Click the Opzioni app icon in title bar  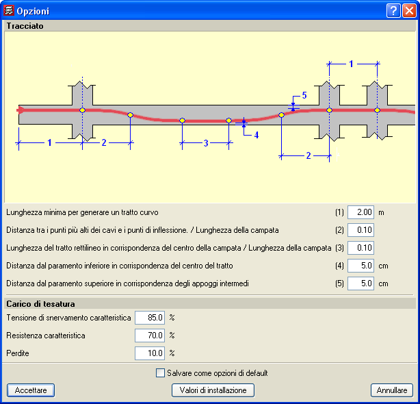click(9, 11)
